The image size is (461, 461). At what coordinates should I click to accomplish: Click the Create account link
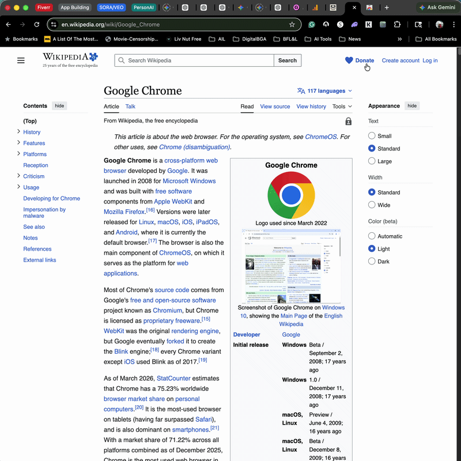(400, 61)
